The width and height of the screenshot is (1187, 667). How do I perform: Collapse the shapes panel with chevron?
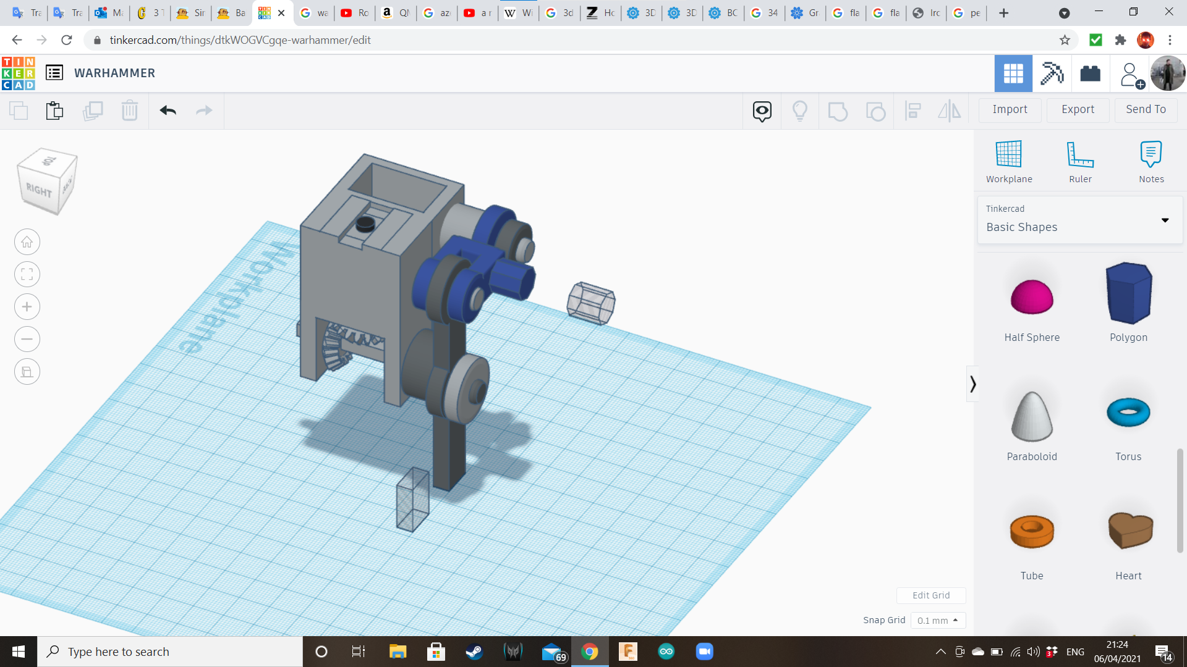(x=972, y=384)
